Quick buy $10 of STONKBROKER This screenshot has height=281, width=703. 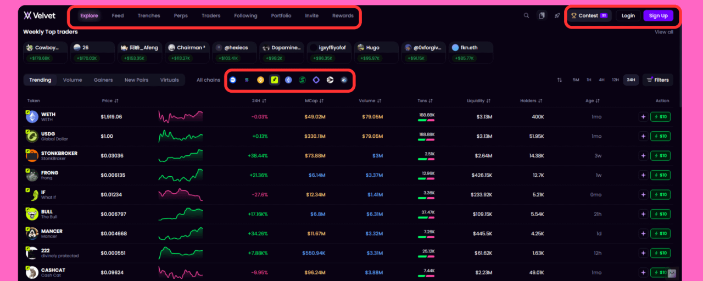(661, 156)
